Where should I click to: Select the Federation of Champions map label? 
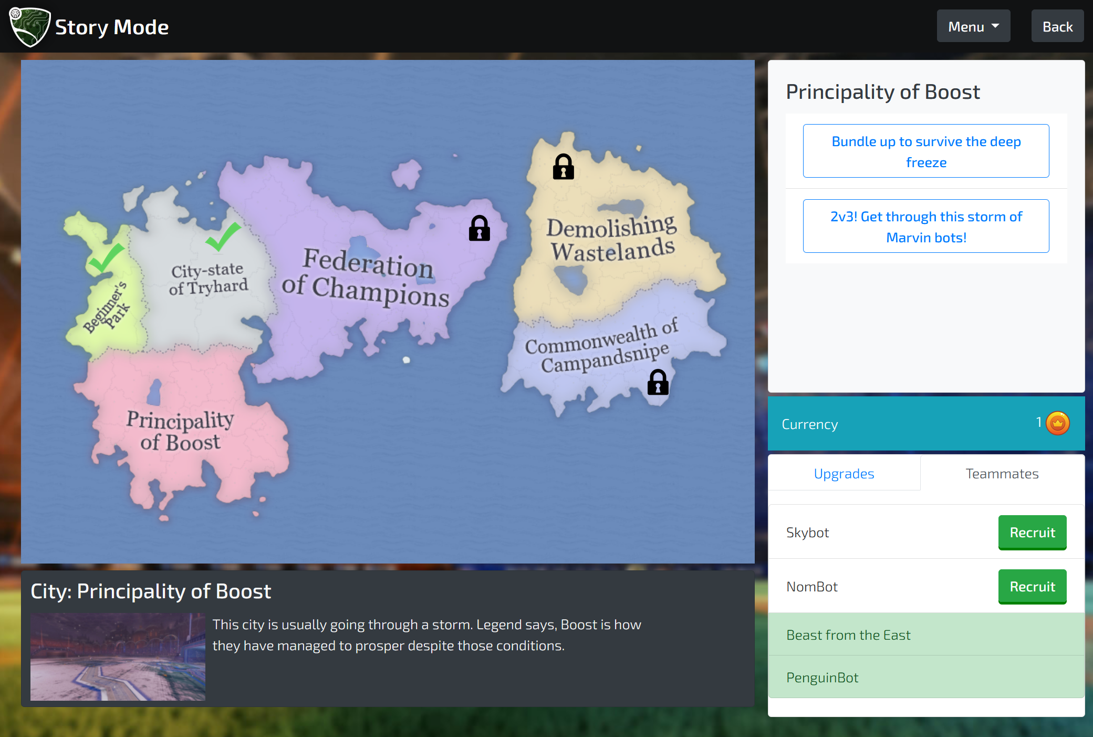pos(366,277)
